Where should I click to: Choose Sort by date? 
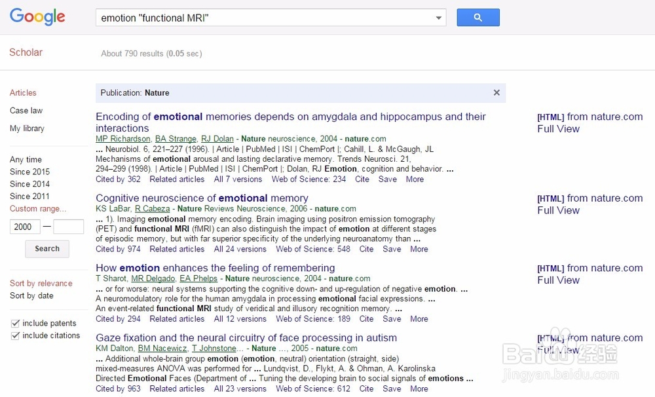(x=31, y=295)
